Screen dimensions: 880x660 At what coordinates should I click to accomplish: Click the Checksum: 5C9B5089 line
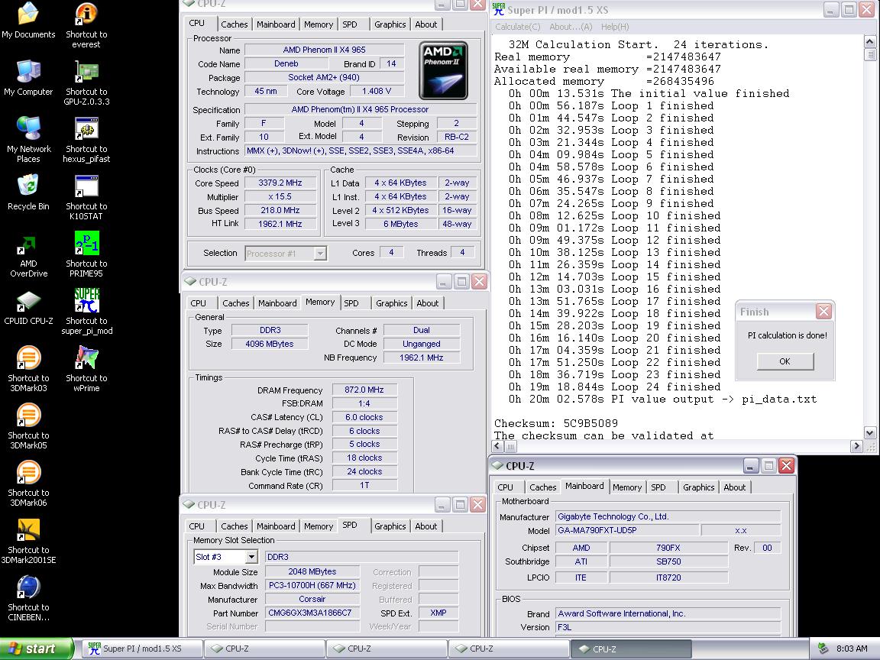555,423
